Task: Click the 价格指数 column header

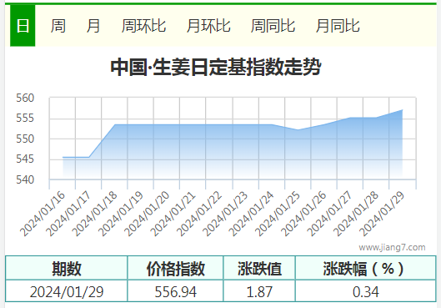Action: (x=175, y=268)
